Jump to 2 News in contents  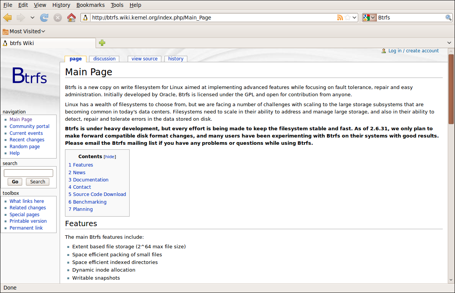tap(77, 172)
